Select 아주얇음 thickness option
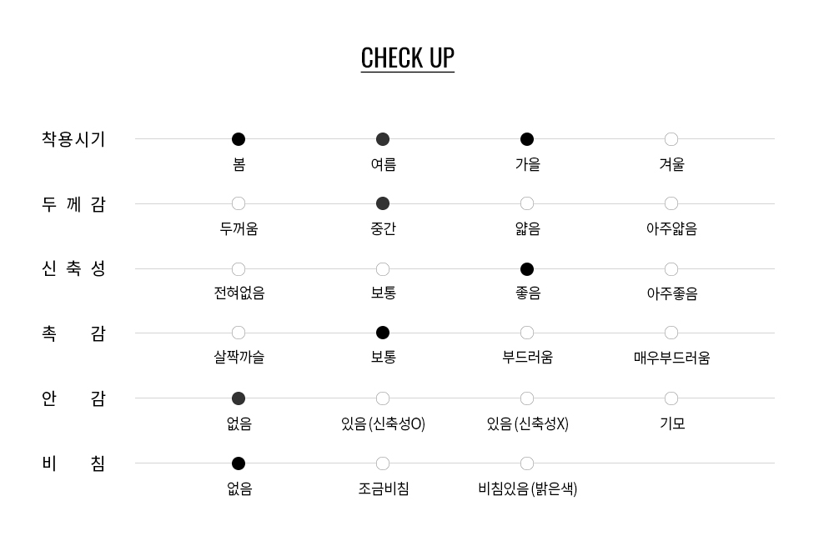The image size is (834, 551). tap(671, 203)
